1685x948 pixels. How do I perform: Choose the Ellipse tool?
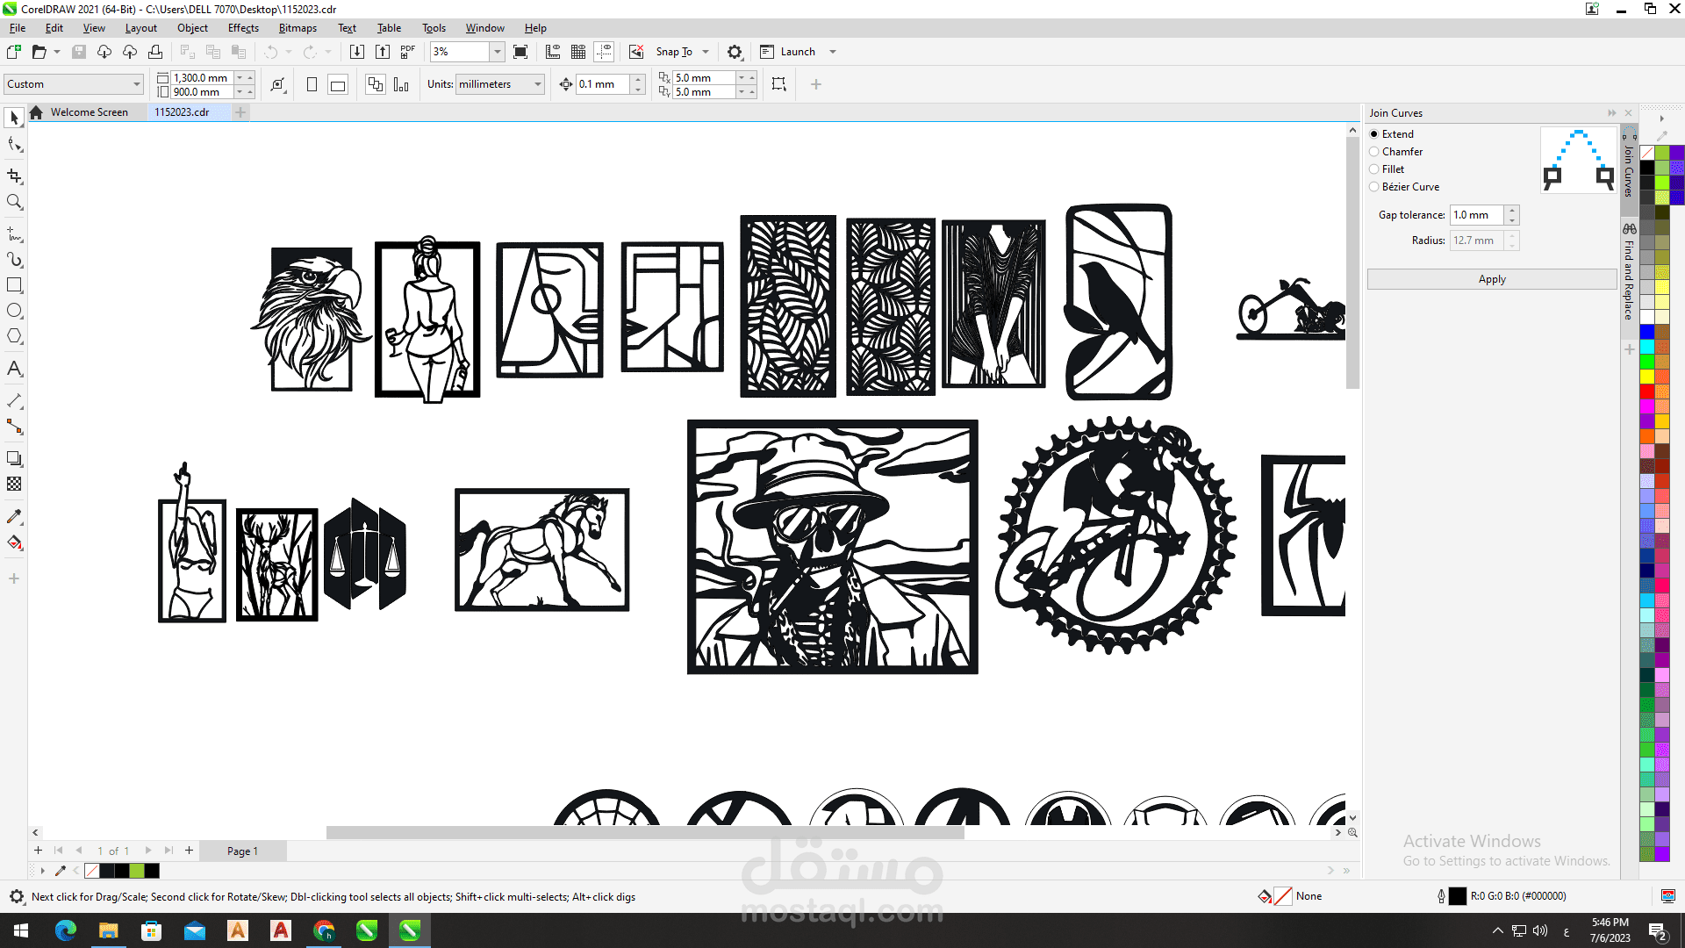pyautogui.click(x=14, y=311)
